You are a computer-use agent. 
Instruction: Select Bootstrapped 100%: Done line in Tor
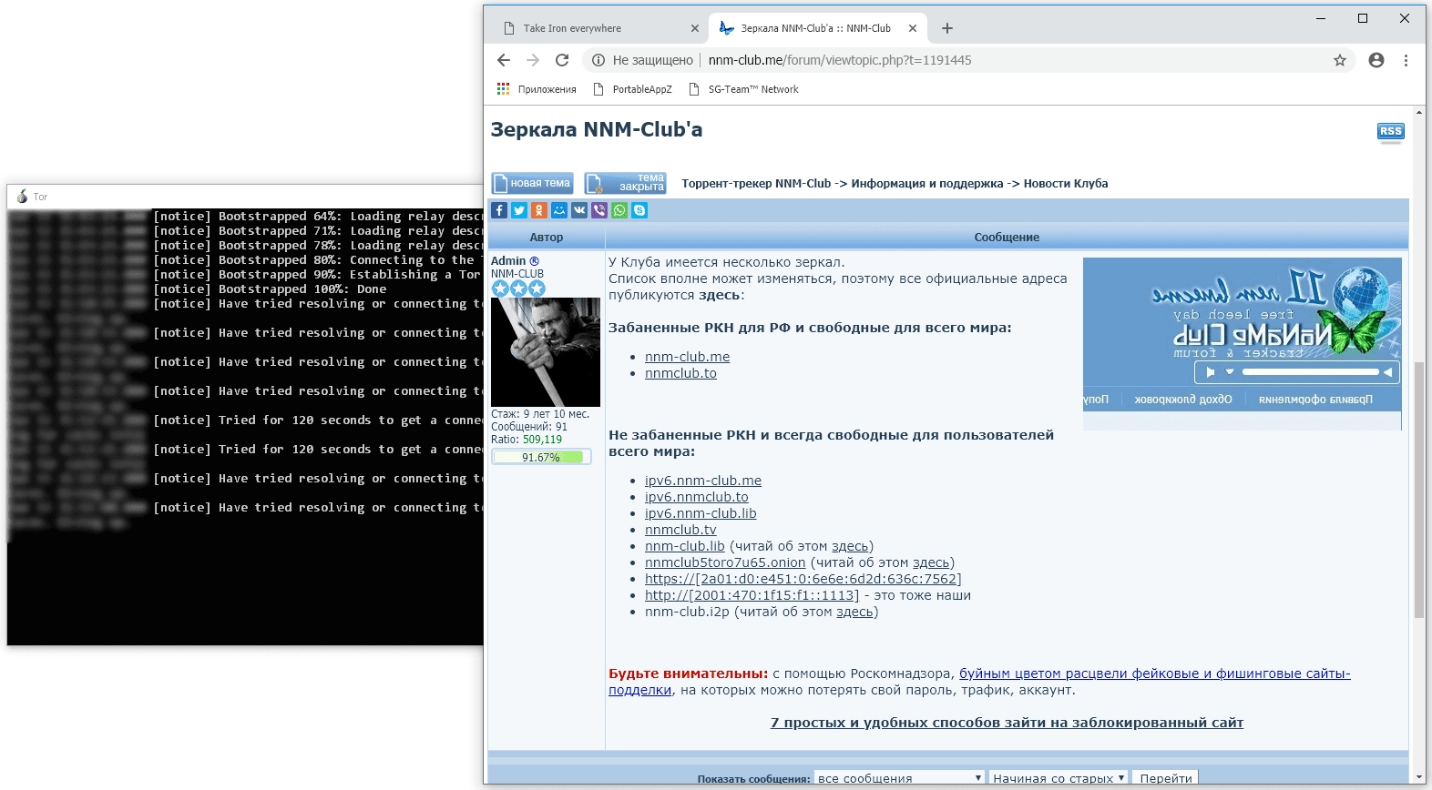(x=270, y=289)
